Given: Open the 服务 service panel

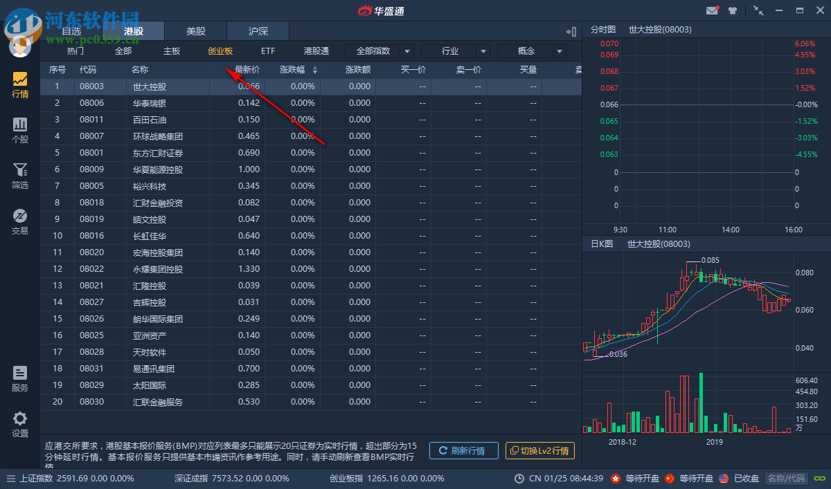Looking at the screenshot, I should click(20, 378).
